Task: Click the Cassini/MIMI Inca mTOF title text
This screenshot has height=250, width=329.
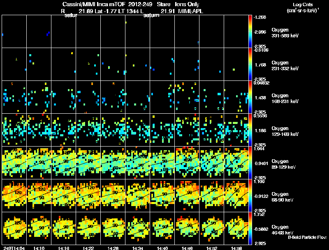Action: pos(94,4)
